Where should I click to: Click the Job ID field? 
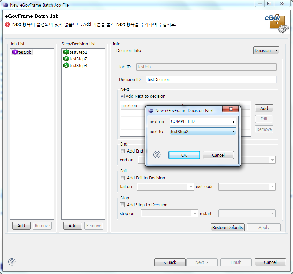point(206,67)
